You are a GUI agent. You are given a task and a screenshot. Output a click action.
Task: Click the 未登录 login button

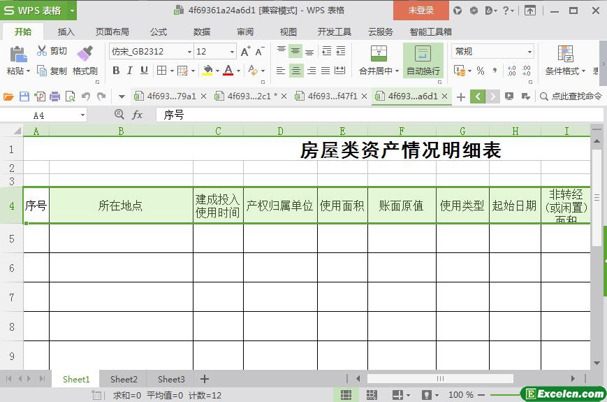click(420, 10)
